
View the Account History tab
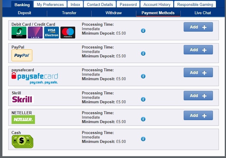coord(157,4)
